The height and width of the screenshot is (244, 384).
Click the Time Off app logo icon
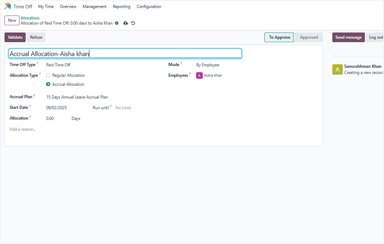click(x=8, y=6)
